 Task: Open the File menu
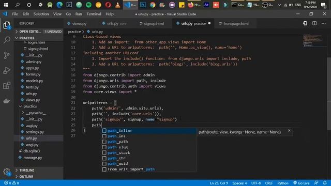[15, 14]
